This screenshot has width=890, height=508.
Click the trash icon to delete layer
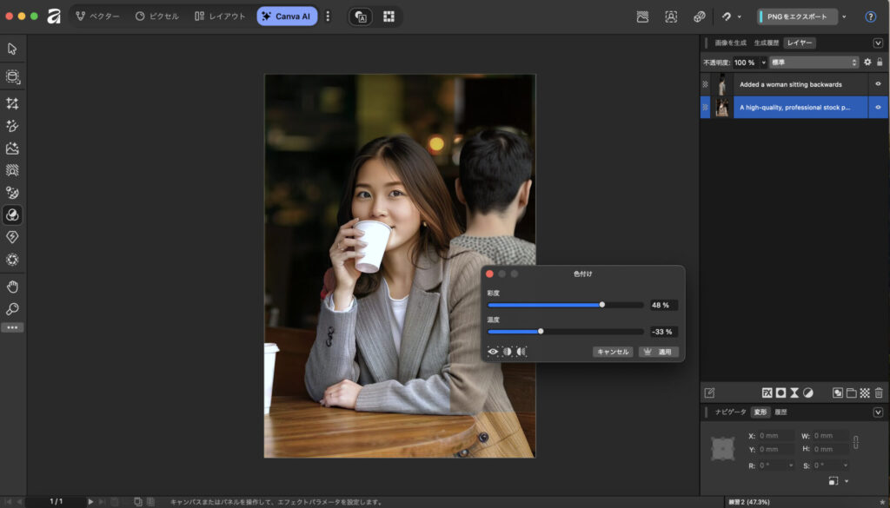(879, 393)
